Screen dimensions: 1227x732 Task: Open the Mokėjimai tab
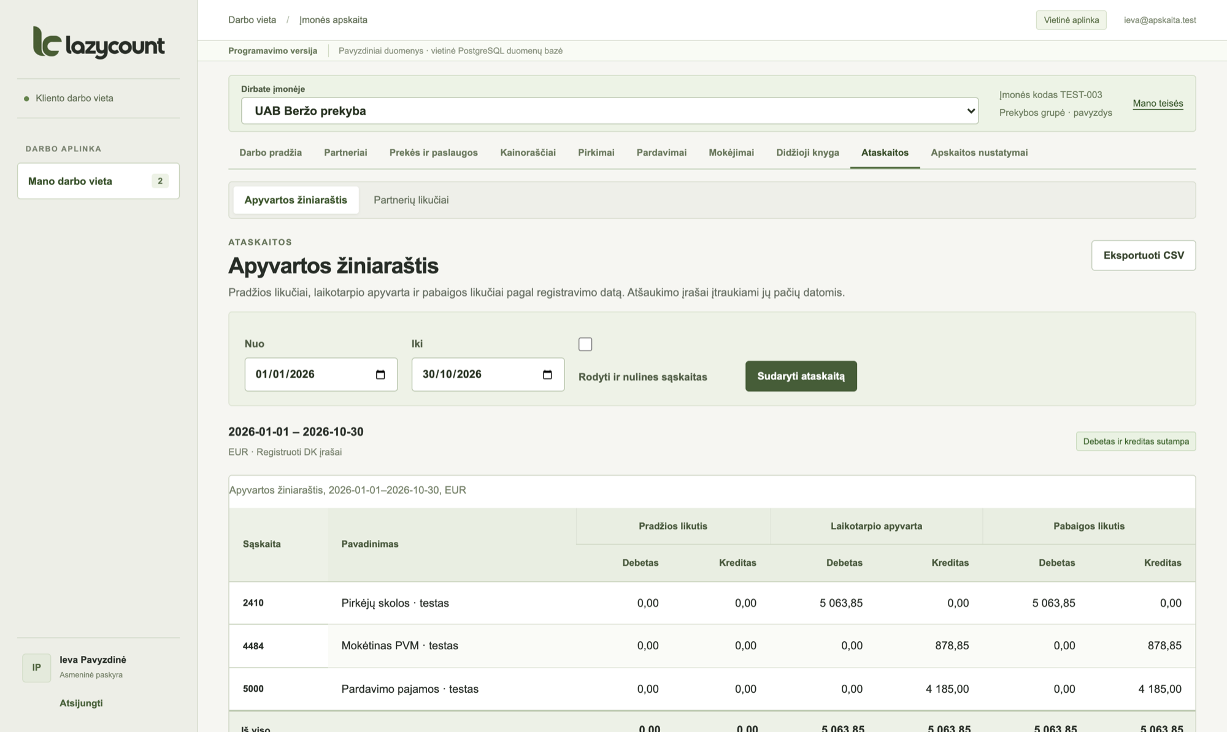point(731,153)
